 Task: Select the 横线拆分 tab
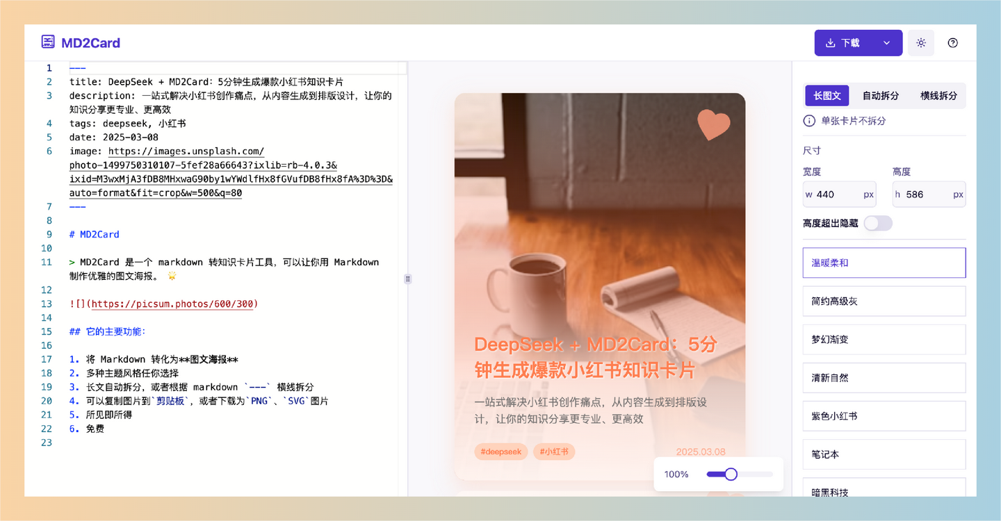point(938,96)
